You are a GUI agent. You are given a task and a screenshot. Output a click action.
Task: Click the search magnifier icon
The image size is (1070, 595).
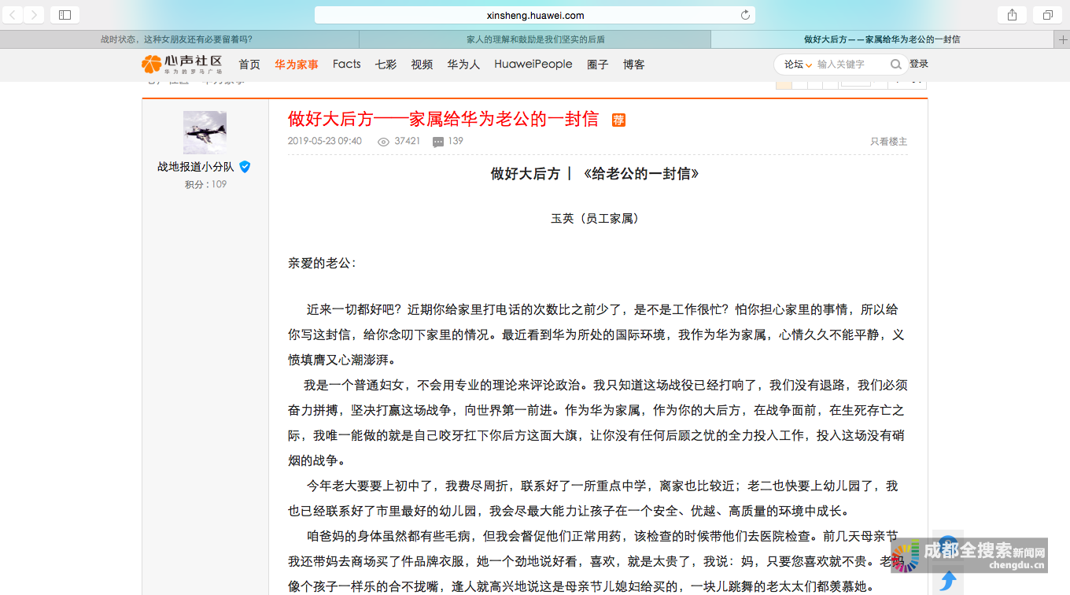895,65
